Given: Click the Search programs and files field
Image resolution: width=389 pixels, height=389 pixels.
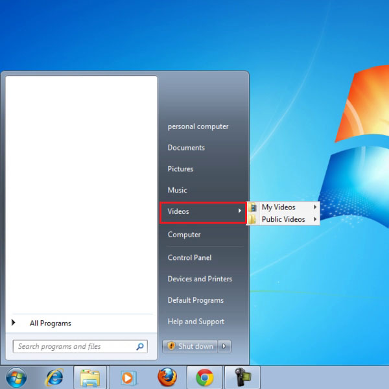Looking at the screenshot, I should [x=80, y=346].
